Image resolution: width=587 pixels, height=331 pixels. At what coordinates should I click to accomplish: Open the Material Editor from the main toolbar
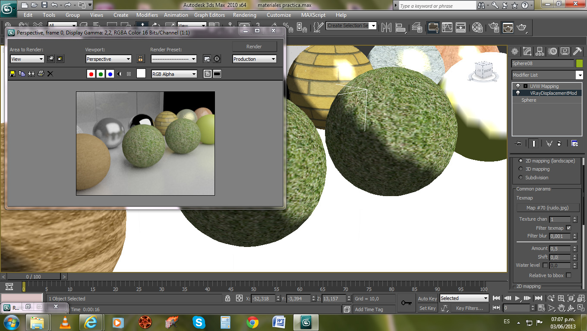point(477,28)
